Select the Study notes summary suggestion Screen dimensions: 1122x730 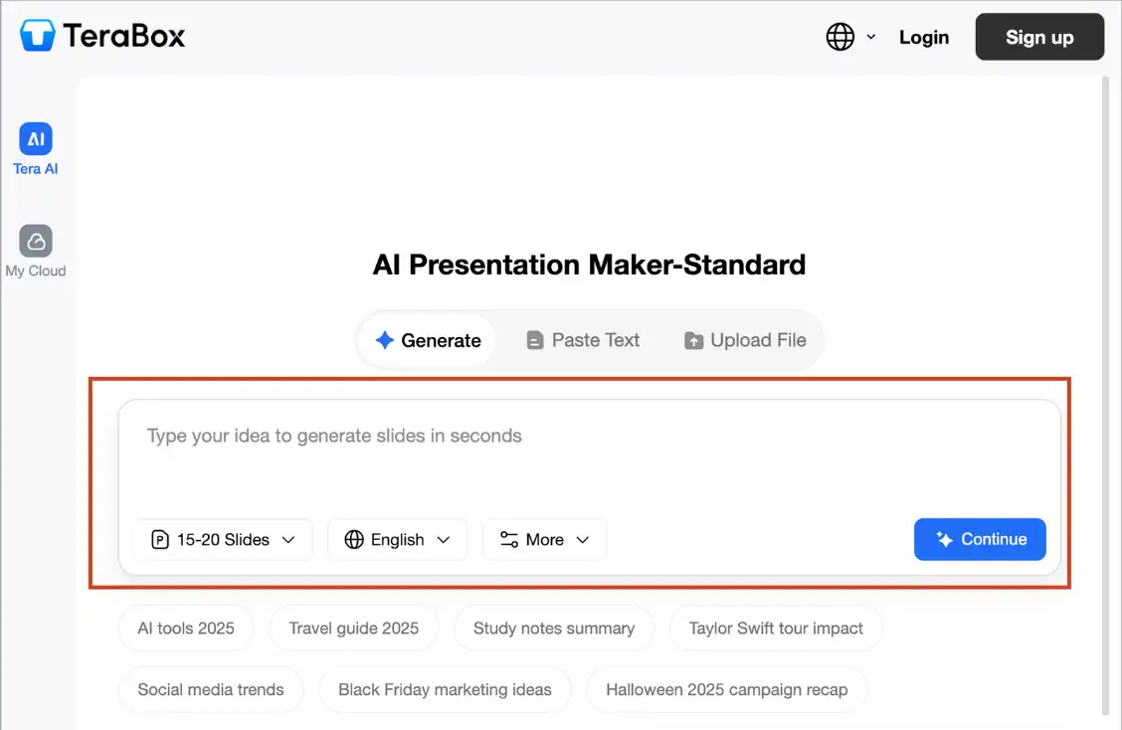tap(554, 628)
